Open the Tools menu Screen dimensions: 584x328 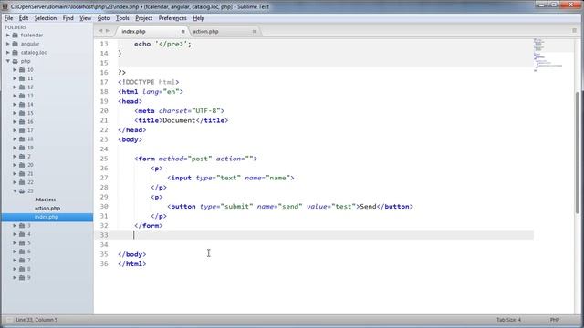tap(122, 18)
